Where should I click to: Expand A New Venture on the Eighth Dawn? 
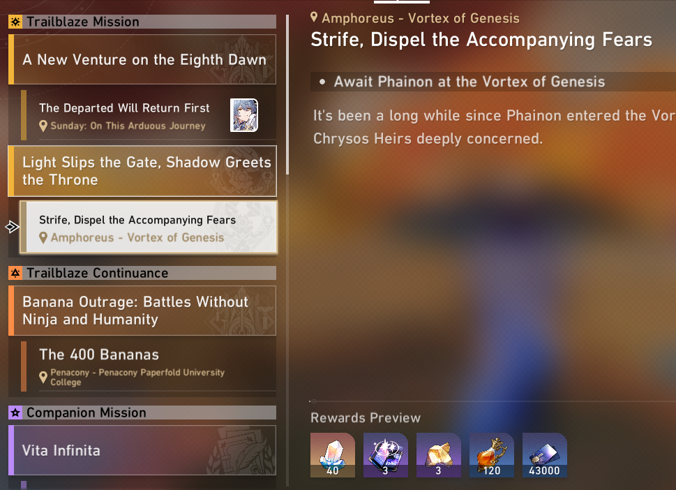click(x=142, y=59)
